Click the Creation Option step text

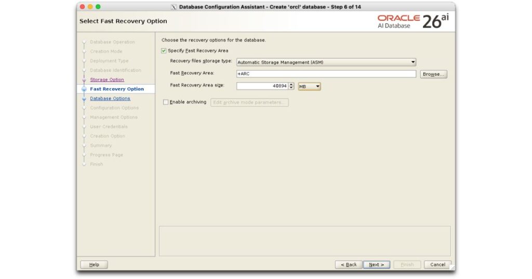pos(107,136)
